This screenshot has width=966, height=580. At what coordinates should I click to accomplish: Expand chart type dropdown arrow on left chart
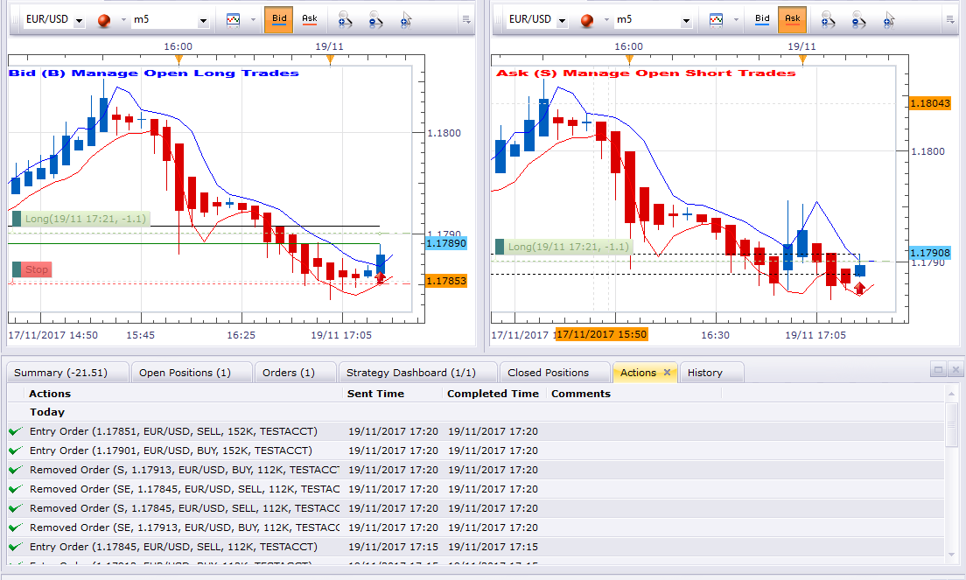253,20
